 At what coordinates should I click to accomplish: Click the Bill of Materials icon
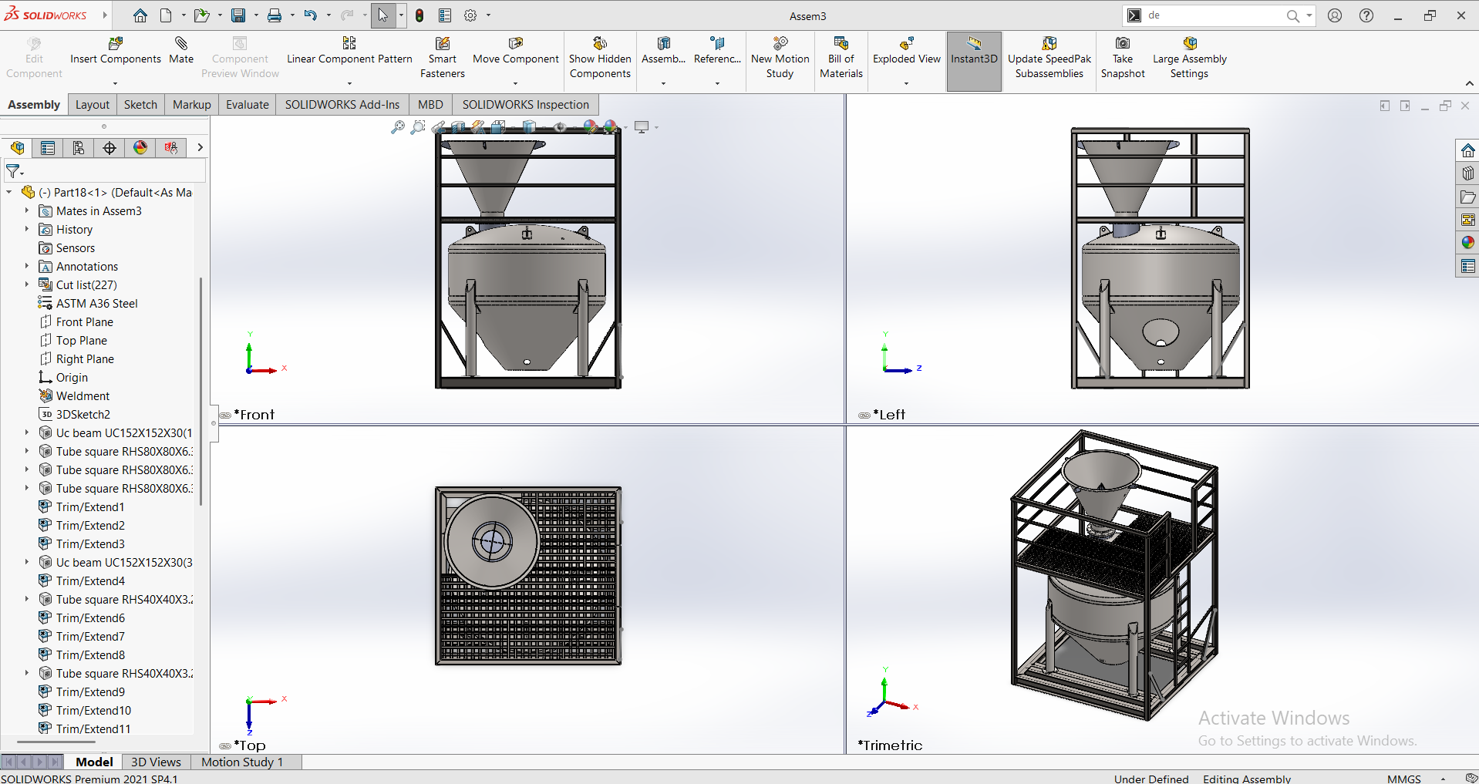pyautogui.click(x=841, y=44)
